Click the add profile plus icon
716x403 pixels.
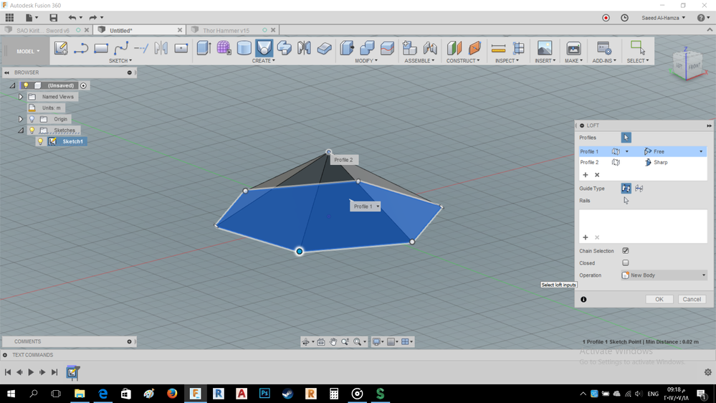[x=586, y=175]
